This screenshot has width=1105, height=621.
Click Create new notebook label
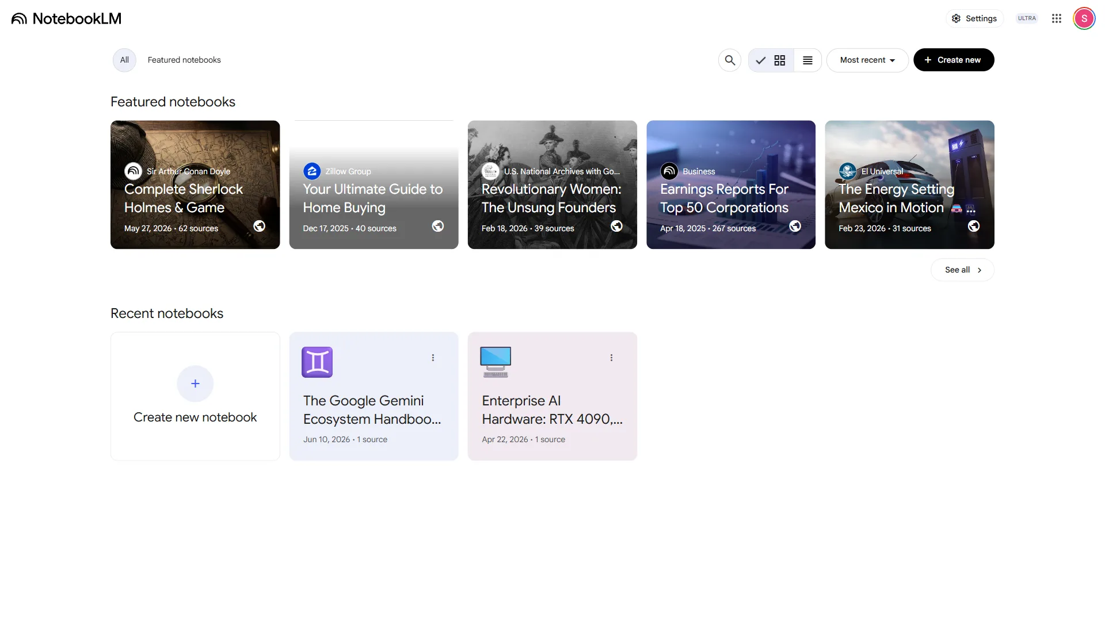195,417
